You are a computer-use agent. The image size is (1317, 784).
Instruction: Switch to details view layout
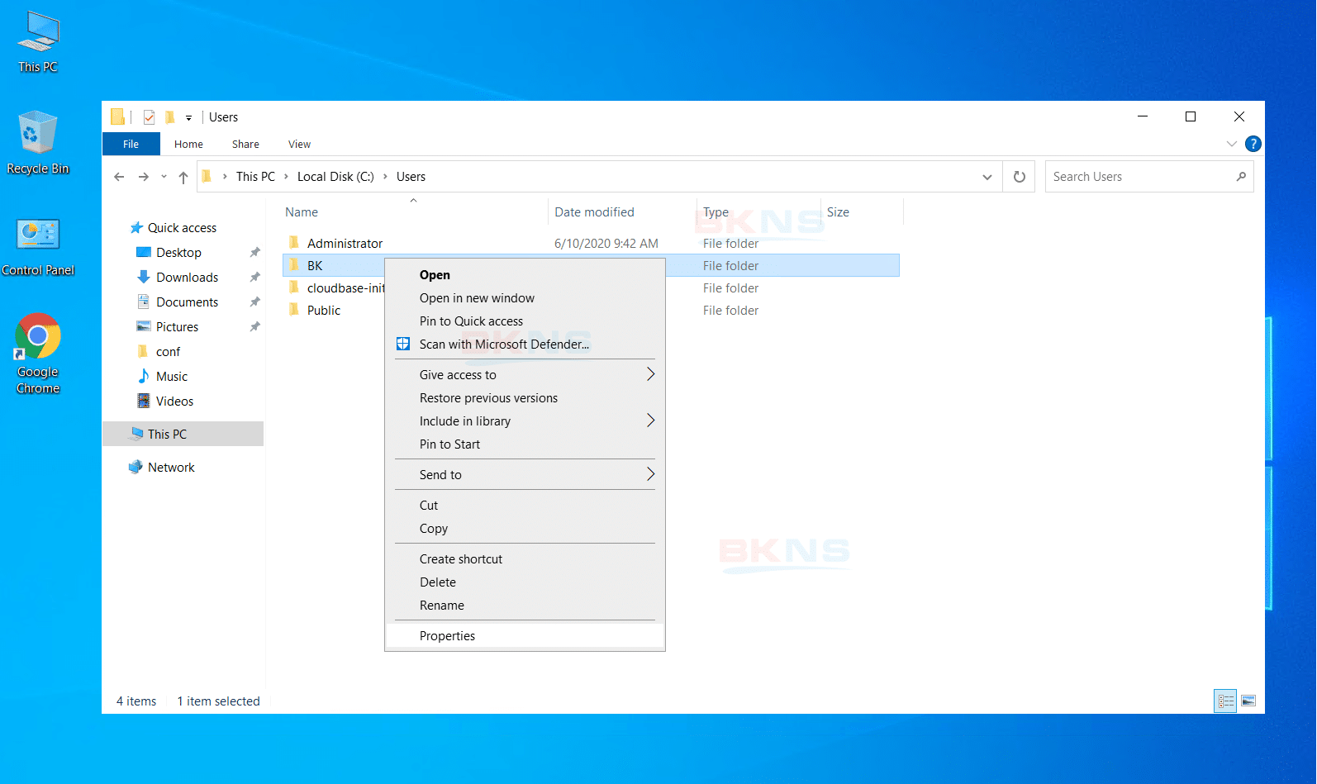(x=1225, y=701)
